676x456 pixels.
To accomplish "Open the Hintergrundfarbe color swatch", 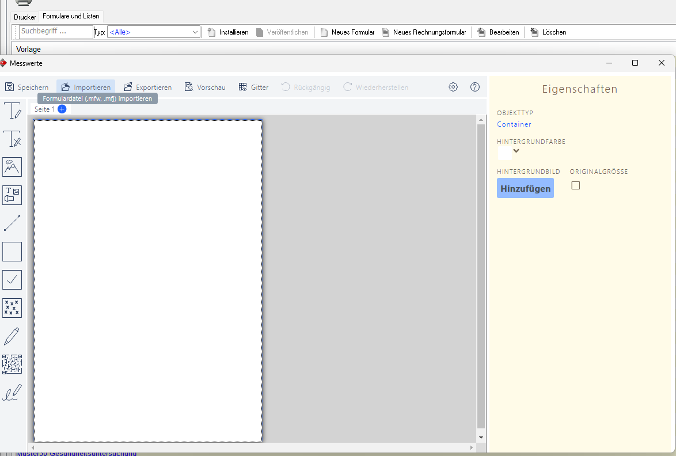I will point(504,153).
